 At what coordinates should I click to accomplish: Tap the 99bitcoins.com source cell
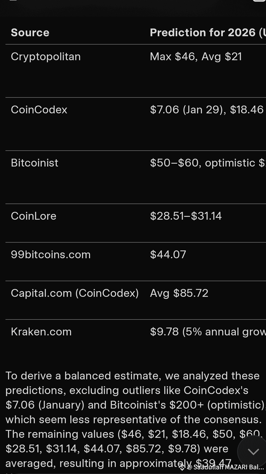tap(51, 255)
